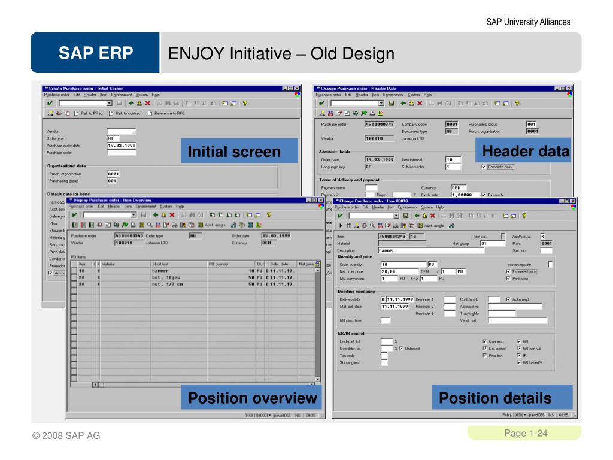
Task: Open Header menu in Header Data window
Action: [362, 95]
